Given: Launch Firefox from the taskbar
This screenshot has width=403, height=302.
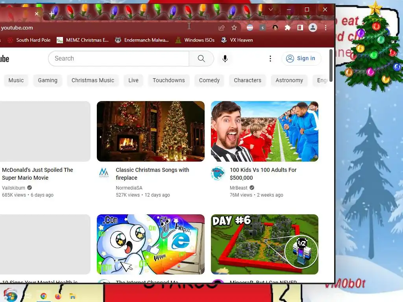Looking at the screenshot, I should [58, 296].
